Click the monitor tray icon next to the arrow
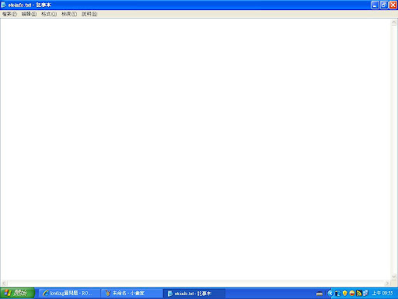 tap(337, 294)
